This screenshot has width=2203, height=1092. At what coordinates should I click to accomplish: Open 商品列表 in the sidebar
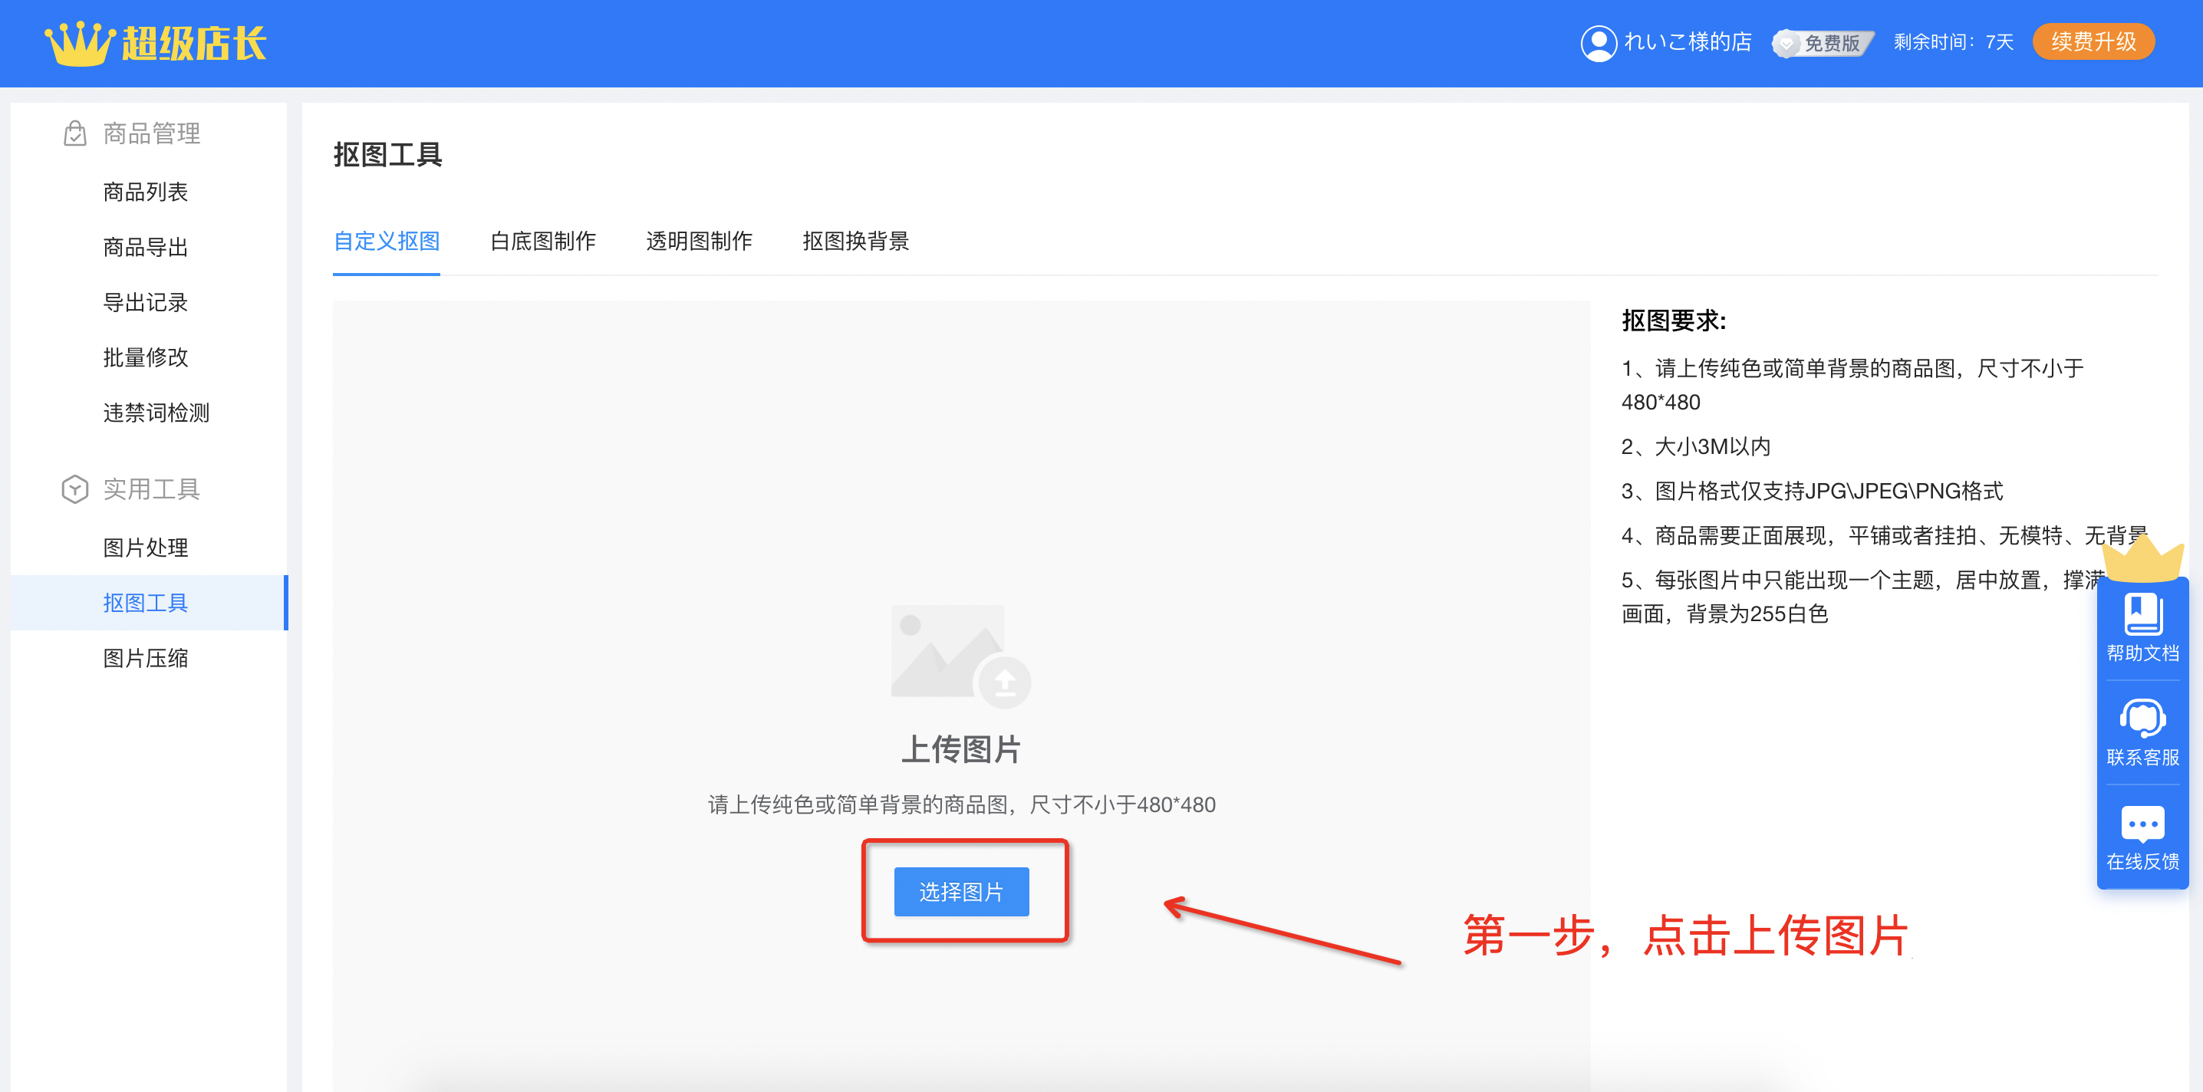point(146,192)
